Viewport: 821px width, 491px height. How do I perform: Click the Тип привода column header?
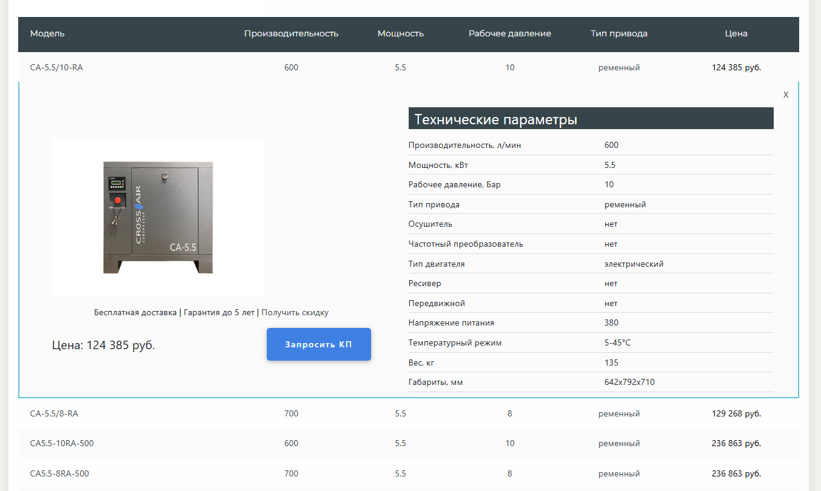[x=618, y=33]
